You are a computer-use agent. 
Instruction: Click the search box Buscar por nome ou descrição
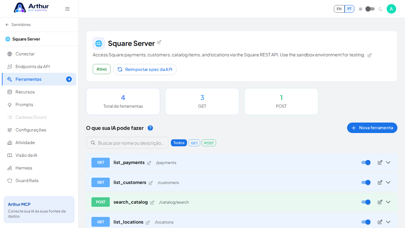coord(127,143)
